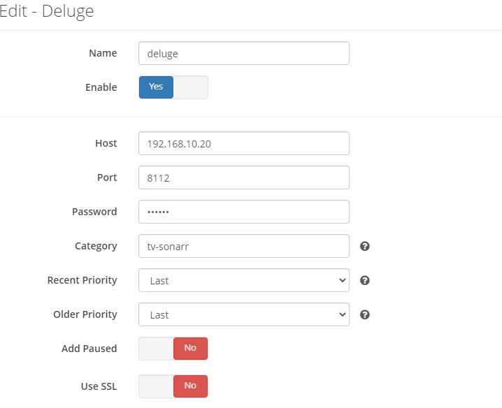The height and width of the screenshot is (408, 502).
Task: Open the Recent Priority dropdown
Action: tap(243, 280)
